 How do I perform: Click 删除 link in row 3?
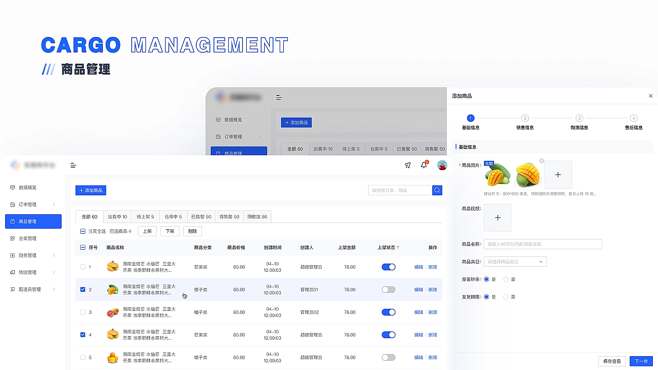433,312
